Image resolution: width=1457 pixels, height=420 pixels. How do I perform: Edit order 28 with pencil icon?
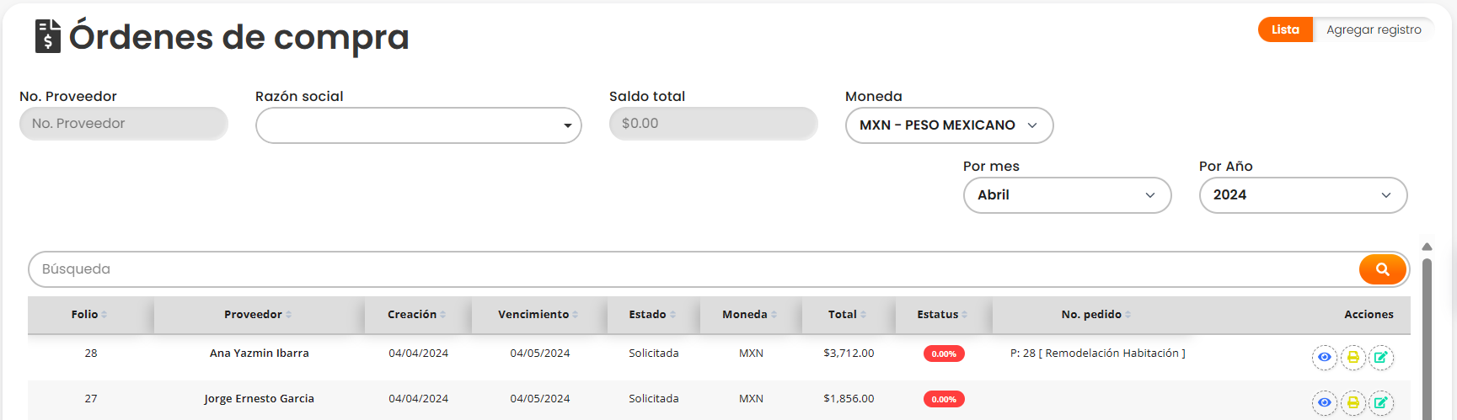[x=1381, y=358]
